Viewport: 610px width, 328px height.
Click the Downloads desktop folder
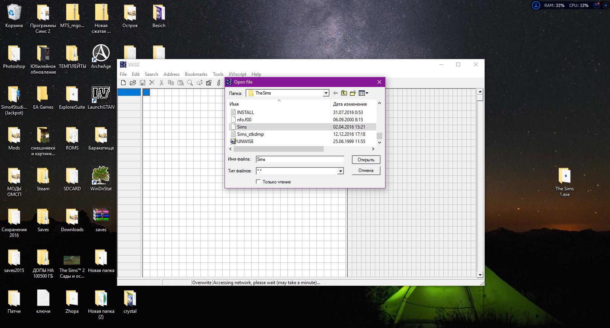click(72, 220)
